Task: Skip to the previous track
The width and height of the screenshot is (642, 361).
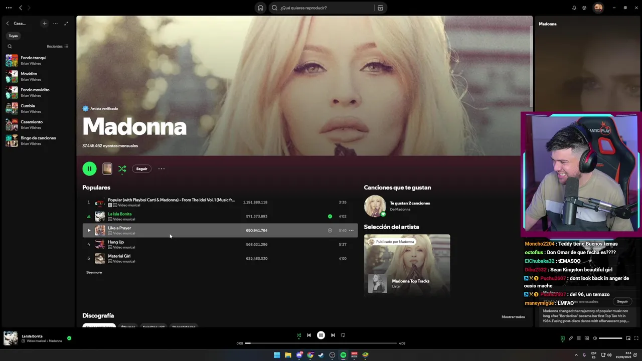Action: pyautogui.click(x=309, y=335)
